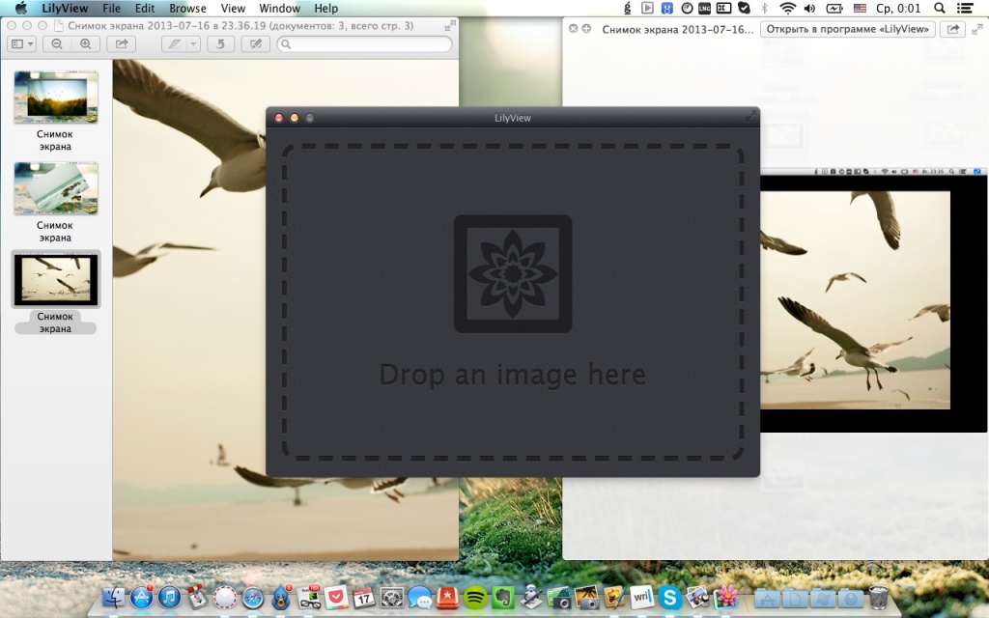Open the LilyView application menu
Image resolution: width=989 pixels, height=618 pixels.
pos(65,9)
